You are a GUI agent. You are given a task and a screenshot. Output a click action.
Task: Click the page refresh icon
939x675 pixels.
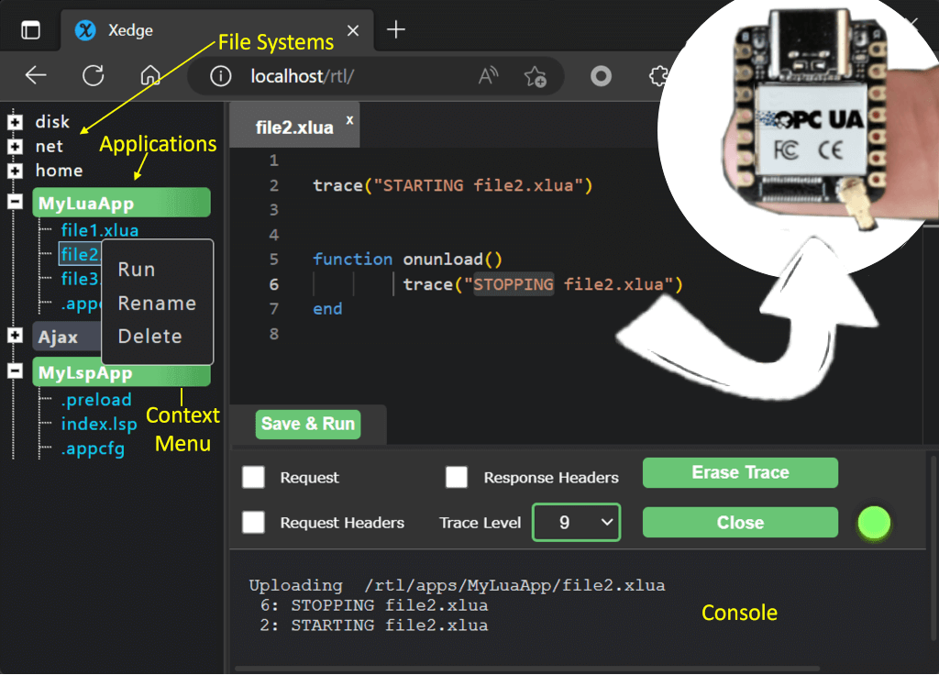coord(93,75)
